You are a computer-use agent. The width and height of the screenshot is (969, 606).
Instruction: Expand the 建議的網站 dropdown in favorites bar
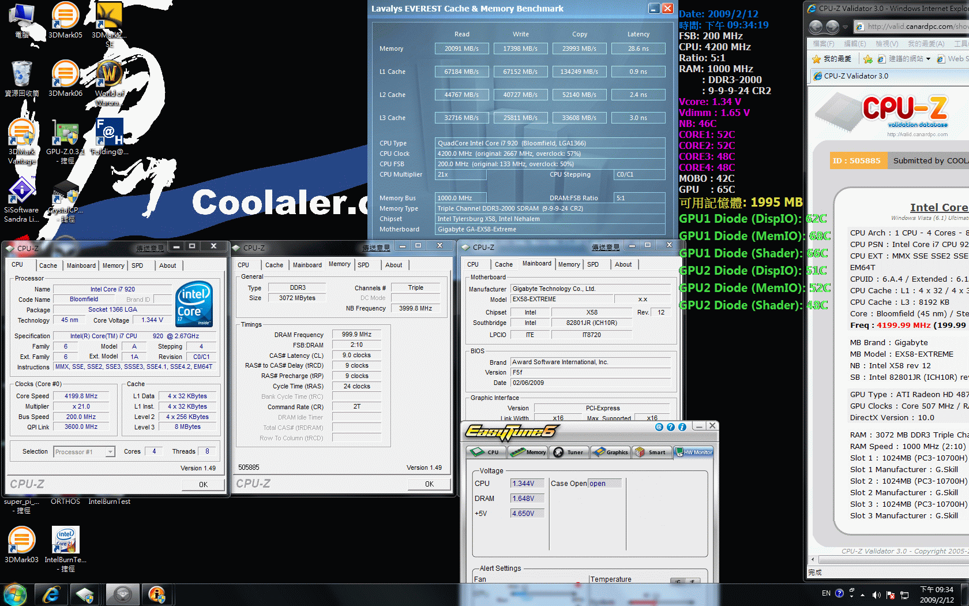[928, 59]
